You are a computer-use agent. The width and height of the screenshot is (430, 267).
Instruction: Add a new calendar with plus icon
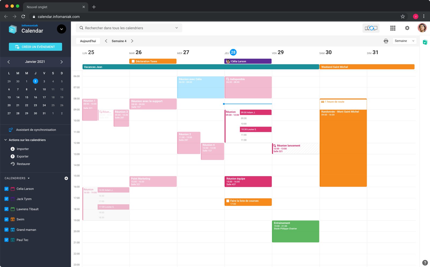pos(66,178)
